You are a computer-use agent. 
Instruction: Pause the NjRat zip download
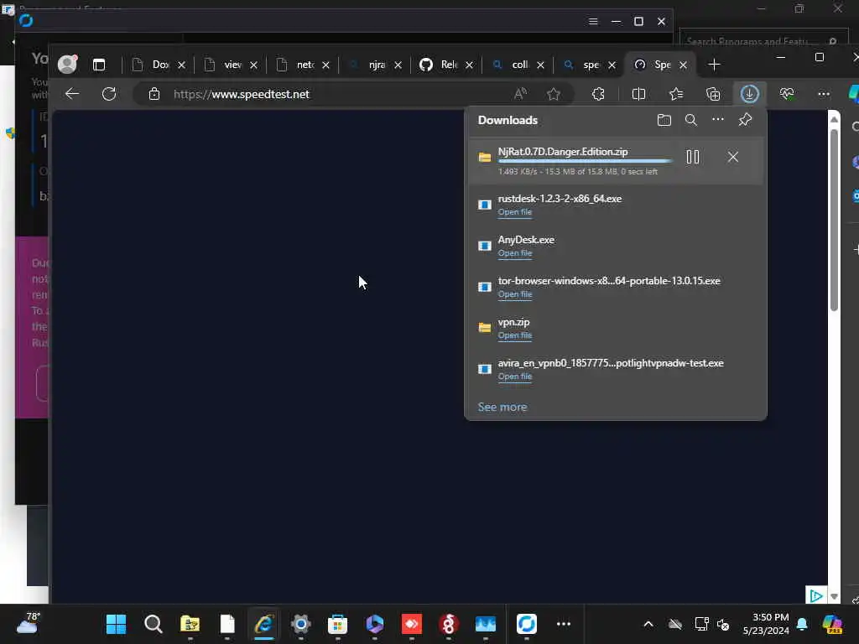pos(692,157)
